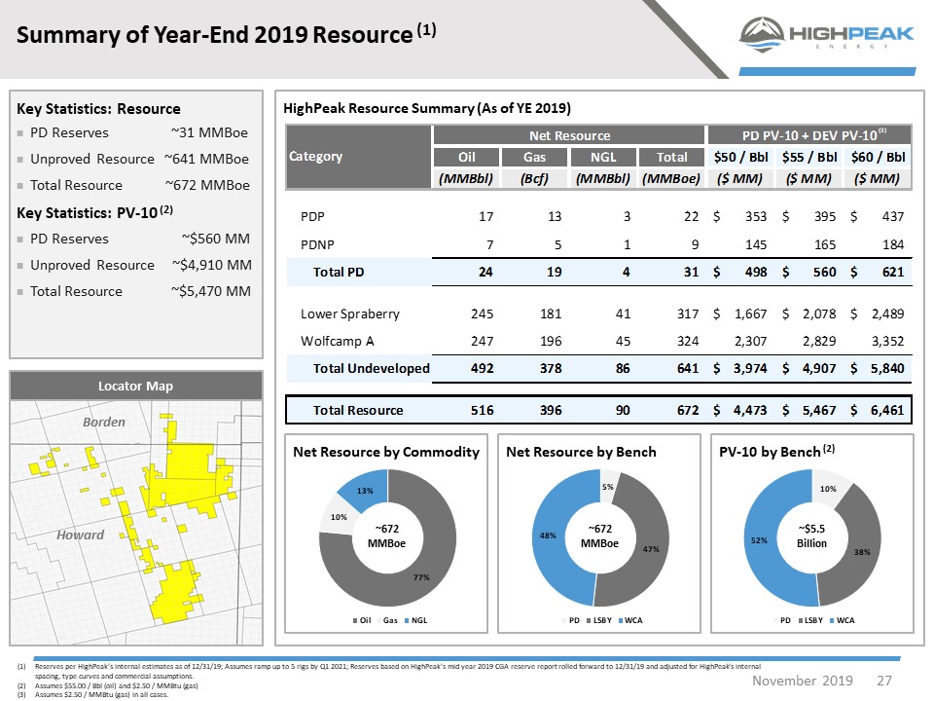Select the 'Net Resource by Commodity' chart title

click(x=386, y=452)
